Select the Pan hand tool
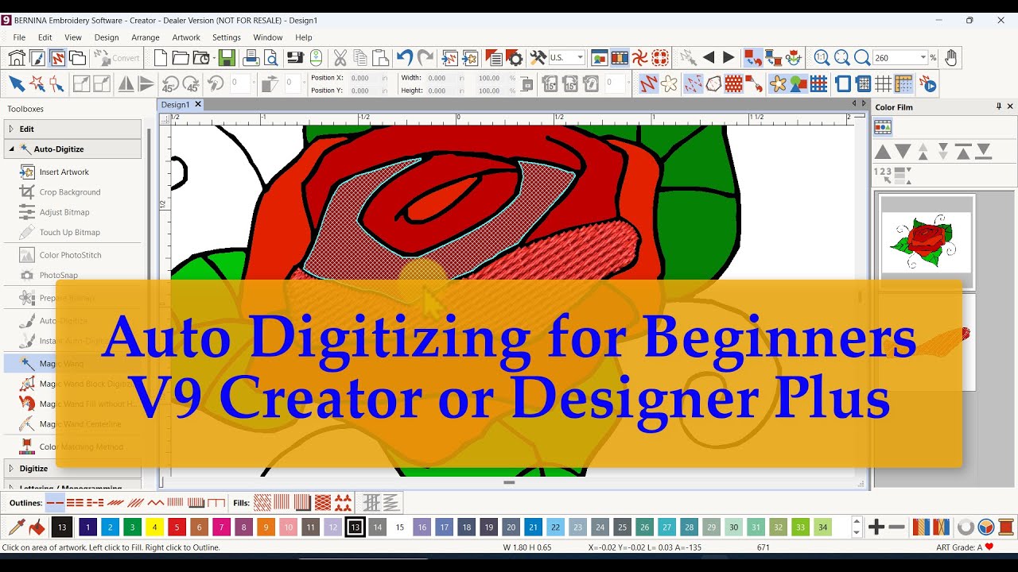1018x572 pixels. coord(950,57)
